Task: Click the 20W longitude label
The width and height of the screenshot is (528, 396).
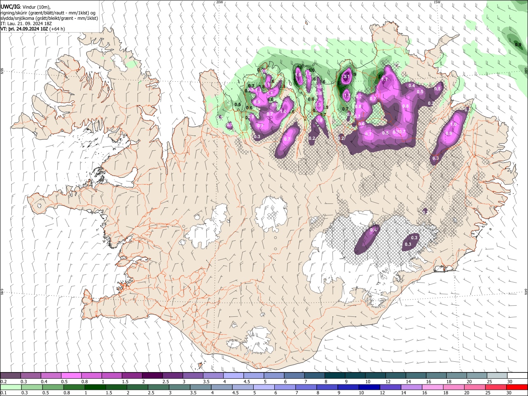Action: 219,2
